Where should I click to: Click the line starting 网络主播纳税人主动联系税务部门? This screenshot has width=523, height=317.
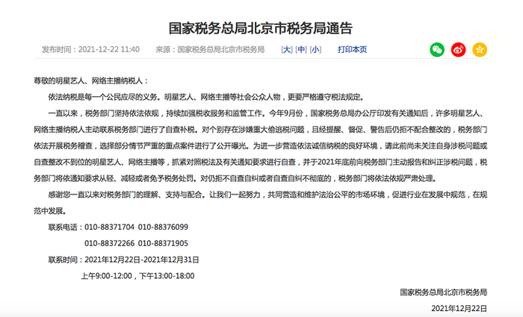click(x=261, y=130)
